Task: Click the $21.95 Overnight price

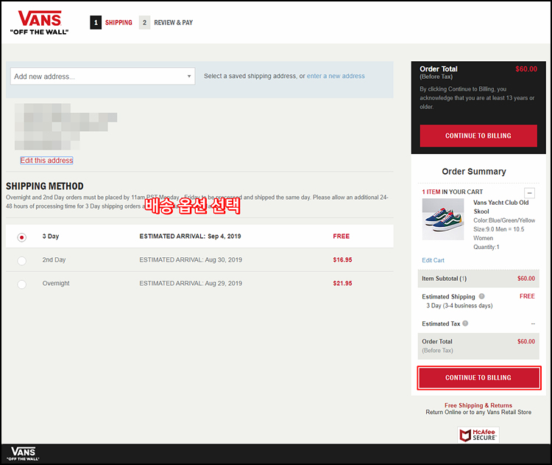Action: [x=342, y=284]
